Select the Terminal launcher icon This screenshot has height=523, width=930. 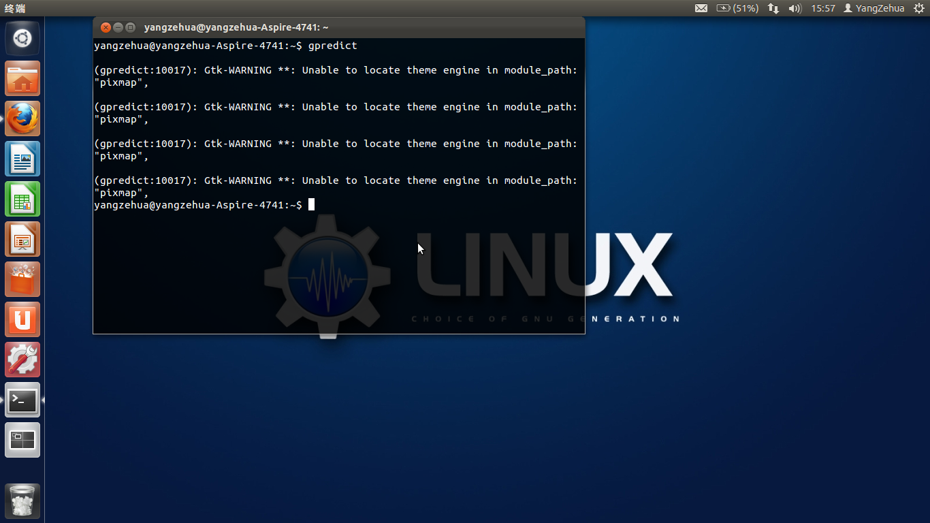pyautogui.click(x=22, y=400)
